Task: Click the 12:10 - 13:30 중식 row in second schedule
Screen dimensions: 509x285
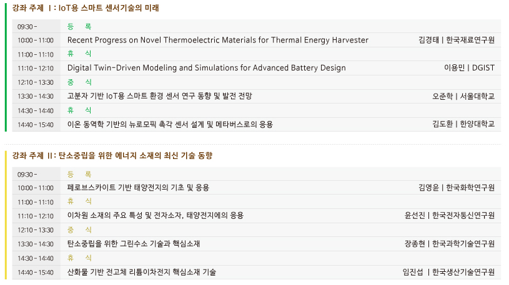Action: pos(257,230)
